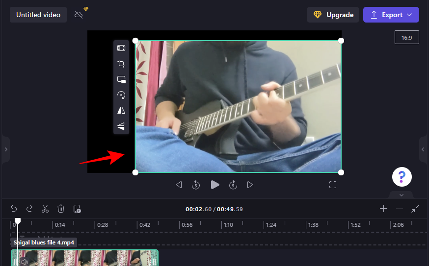429x266 pixels.
Task: Flip the video vertically
Action: coord(121,126)
